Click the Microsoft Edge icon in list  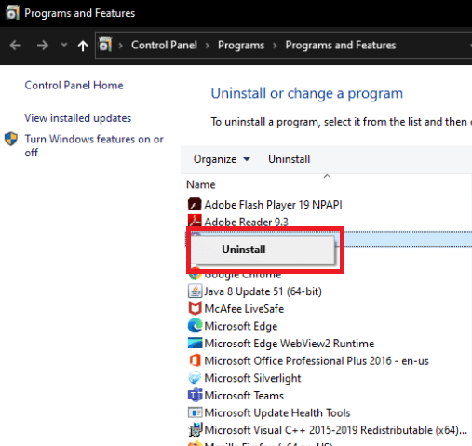195,326
